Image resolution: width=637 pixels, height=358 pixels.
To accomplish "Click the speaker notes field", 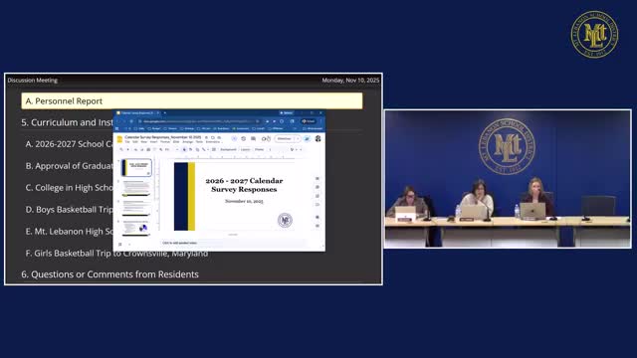I will click(x=233, y=243).
